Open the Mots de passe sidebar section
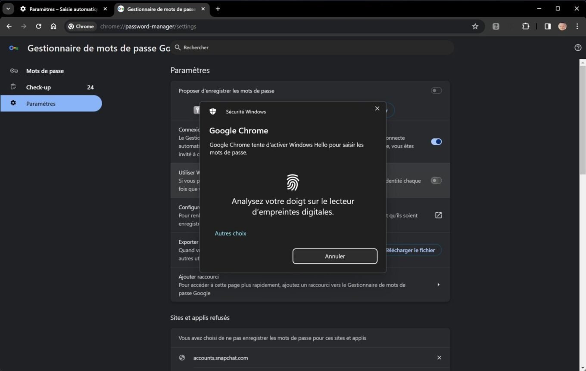 coord(51,71)
